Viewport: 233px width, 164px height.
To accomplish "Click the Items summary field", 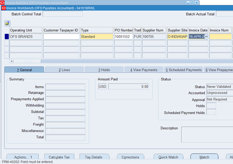I will 65,87.
